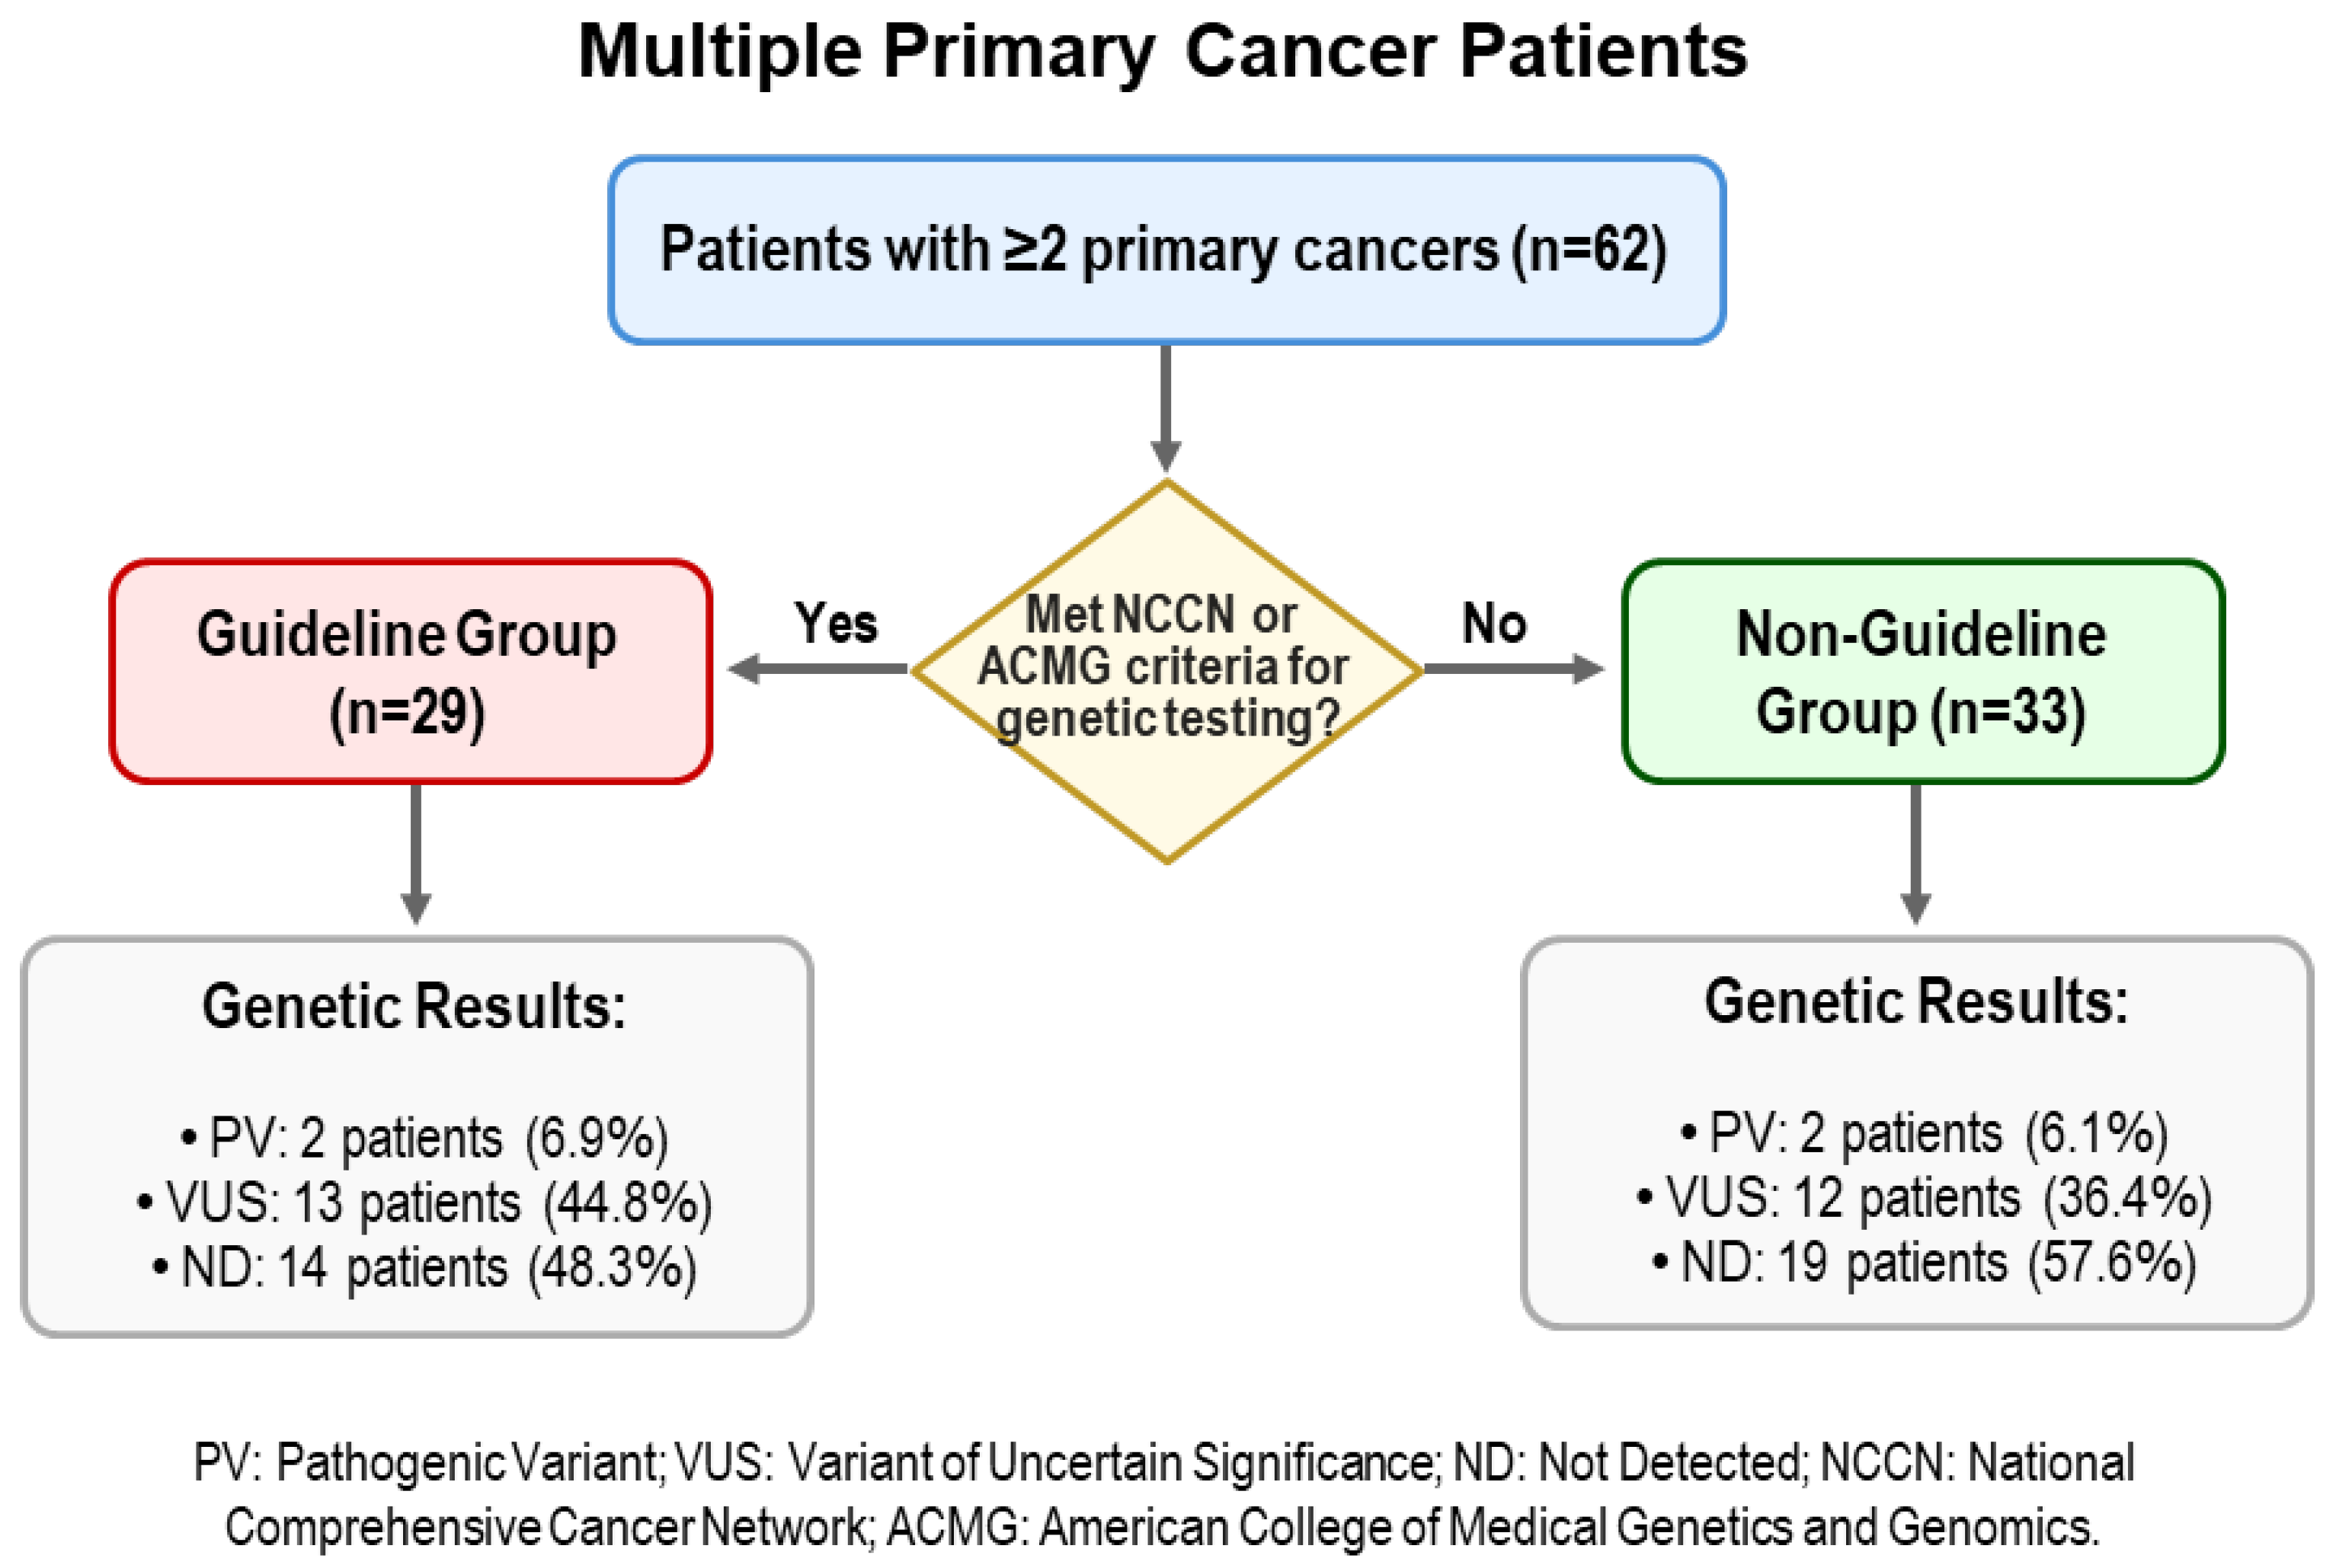Click the NCCN or ACMG criteria decision diamond
Viewport: 2336px width, 1568px height.
pos(1166,670)
